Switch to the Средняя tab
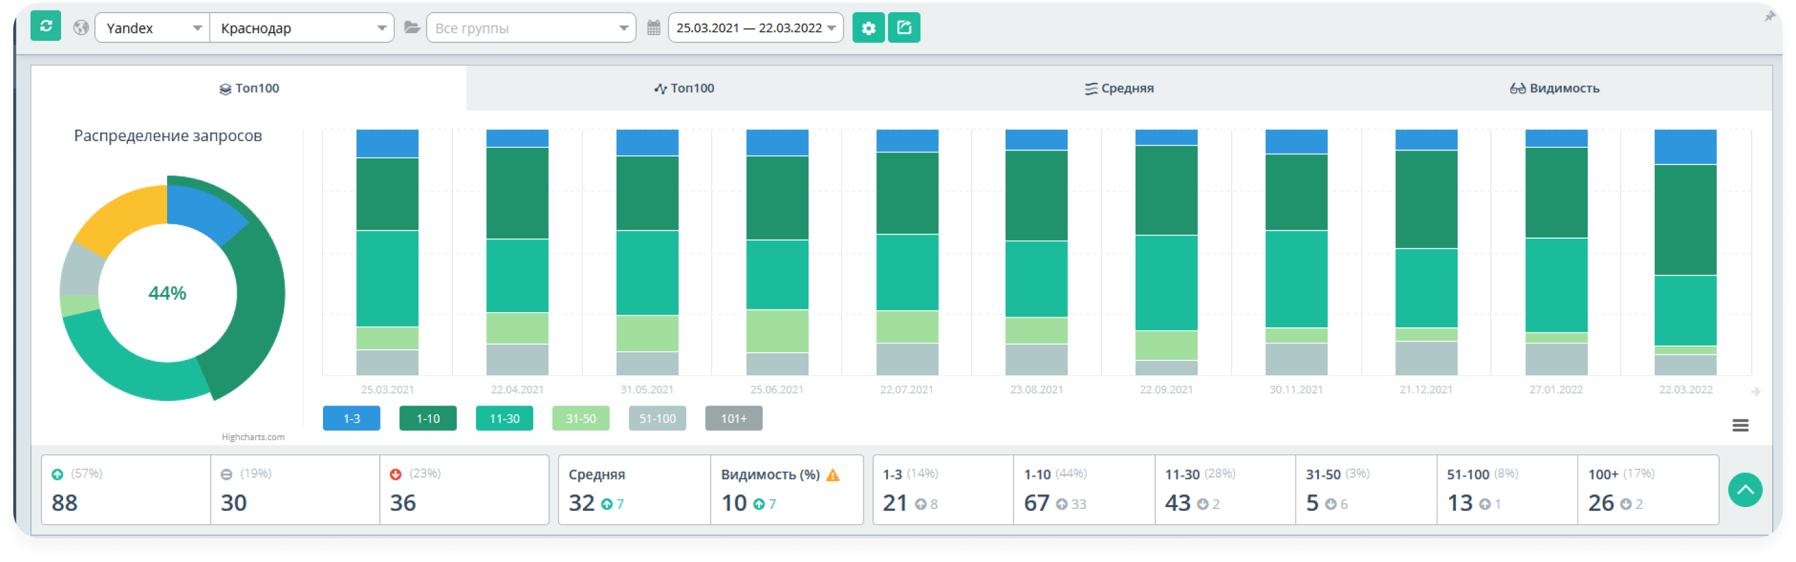The height and width of the screenshot is (562, 1796). coord(1119,88)
